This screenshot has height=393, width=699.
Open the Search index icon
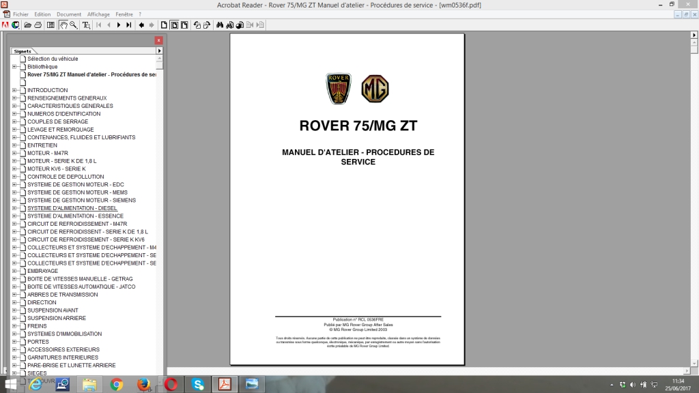pyautogui.click(x=240, y=25)
